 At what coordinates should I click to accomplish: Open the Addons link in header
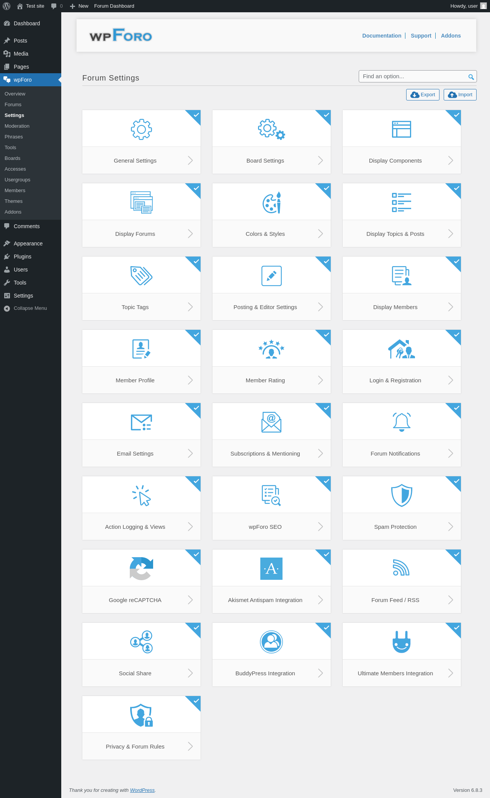(x=451, y=36)
